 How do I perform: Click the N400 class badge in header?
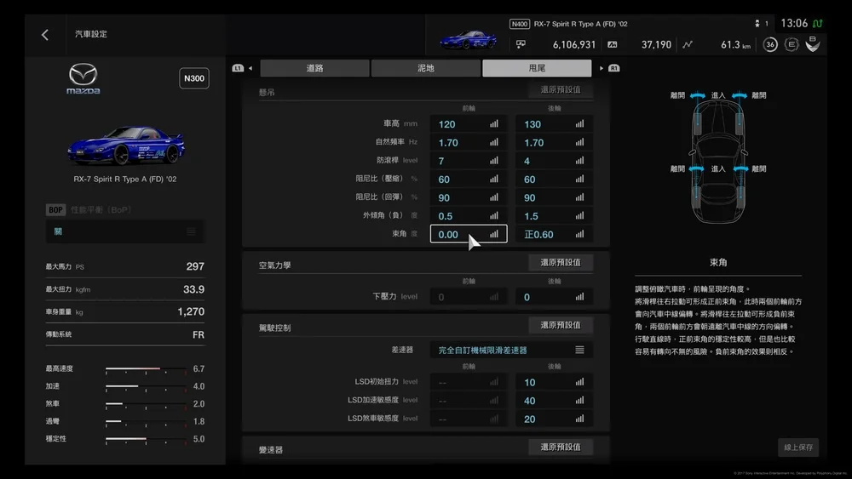(x=520, y=24)
